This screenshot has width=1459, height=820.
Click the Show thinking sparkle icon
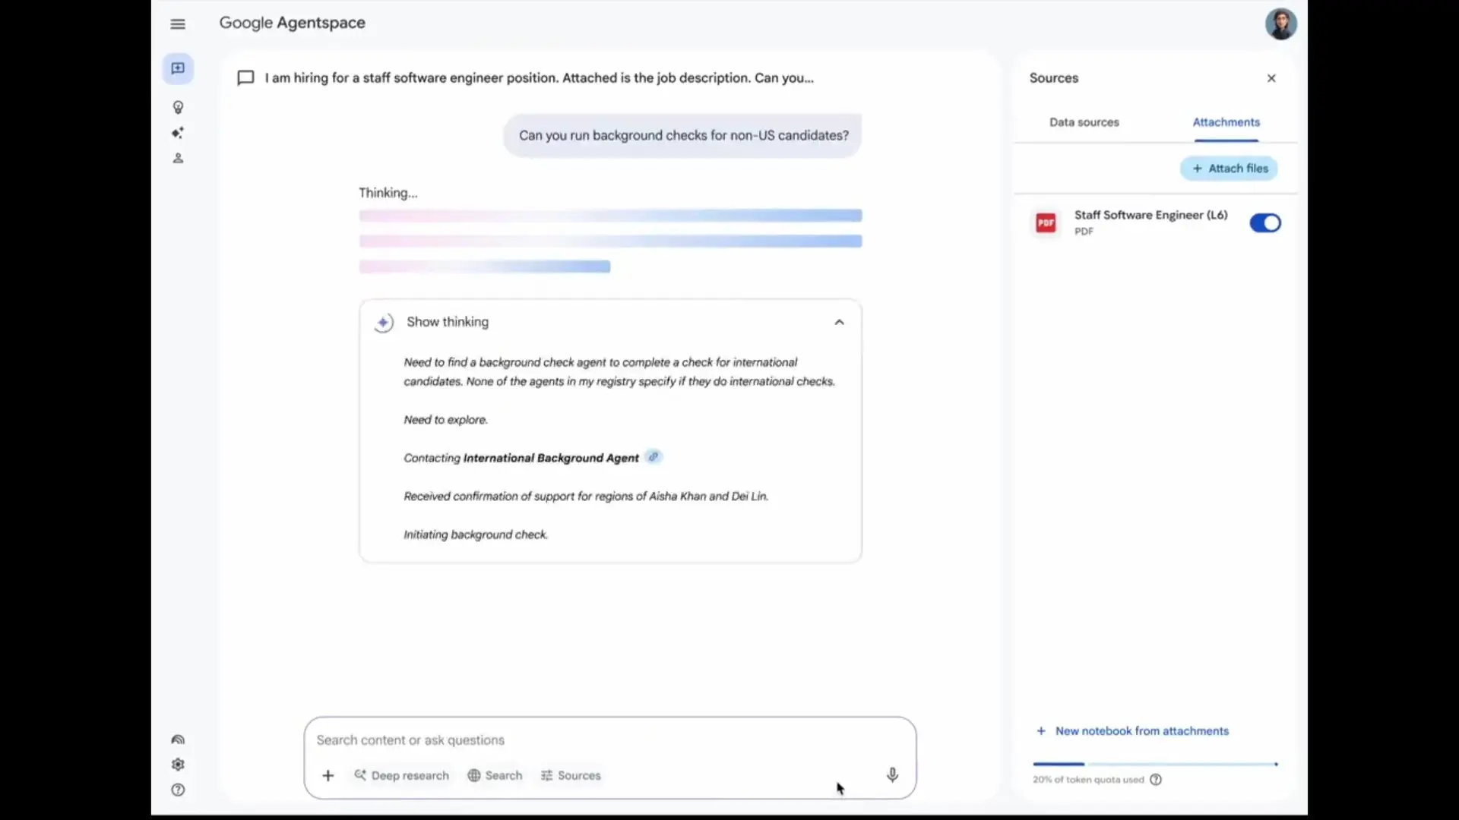click(384, 323)
